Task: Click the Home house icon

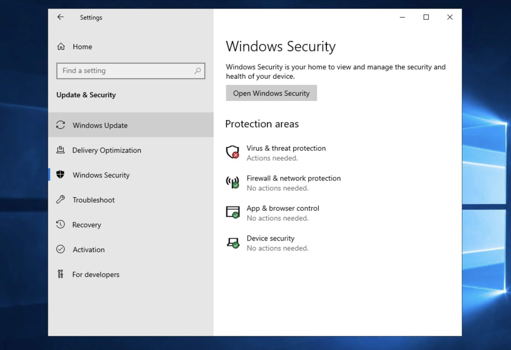Action: coord(61,47)
